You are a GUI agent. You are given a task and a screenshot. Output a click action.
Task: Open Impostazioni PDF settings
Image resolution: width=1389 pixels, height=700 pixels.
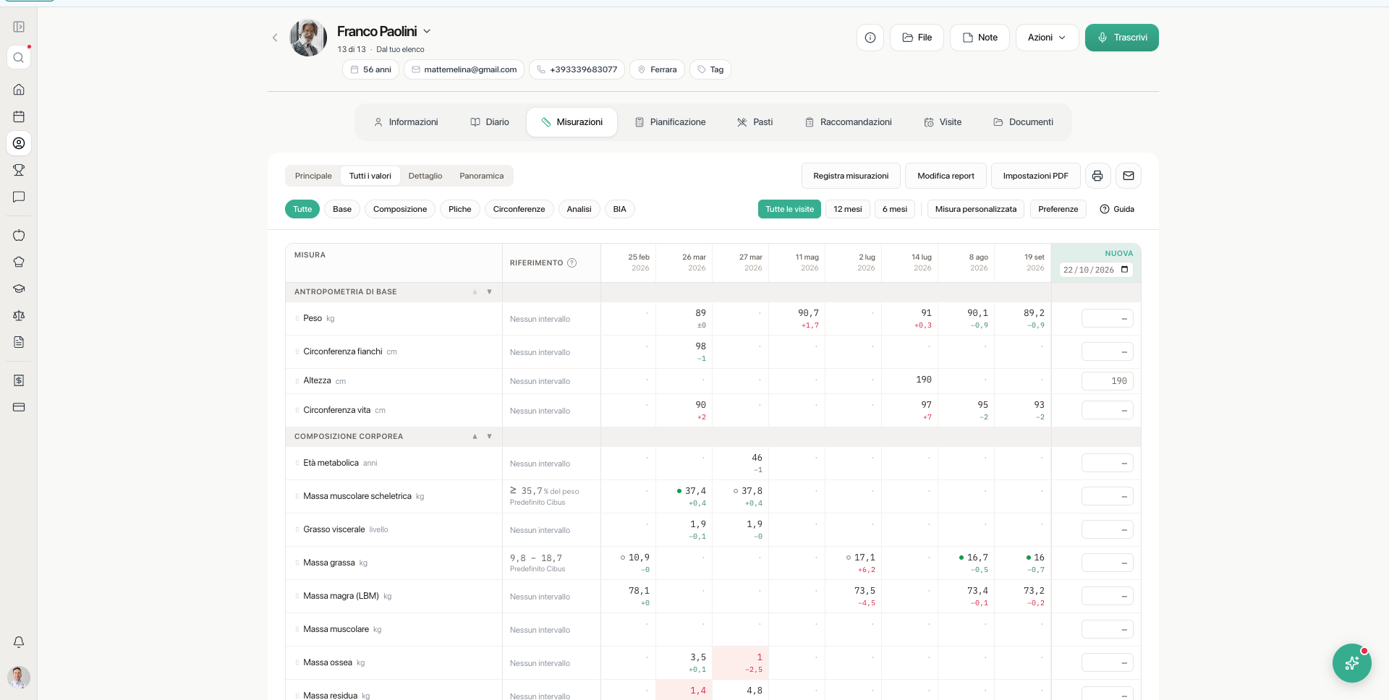1036,176
